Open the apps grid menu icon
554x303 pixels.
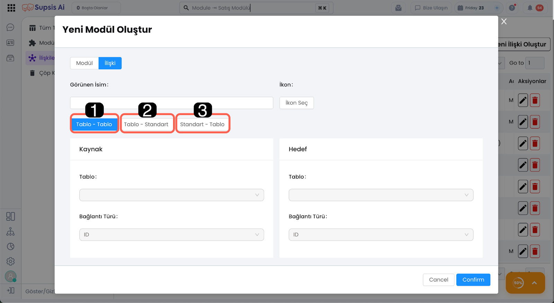(11, 8)
